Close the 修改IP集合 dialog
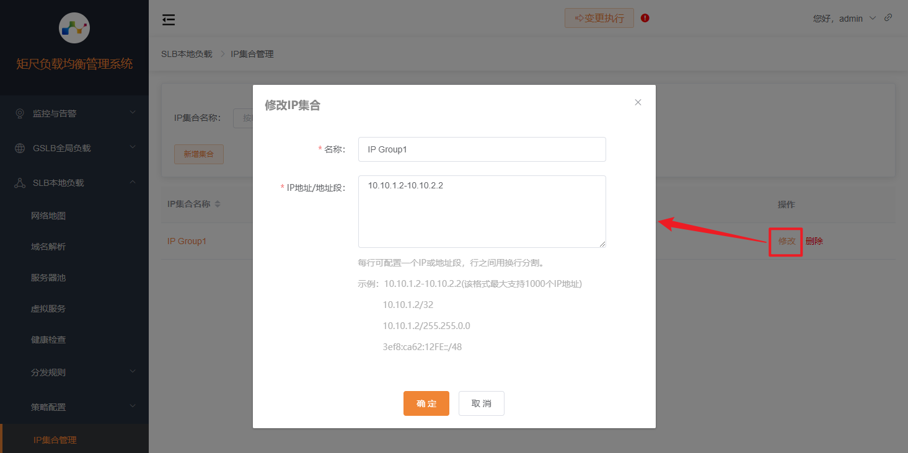This screenshot has width=908, height=453. click(638, 102)
